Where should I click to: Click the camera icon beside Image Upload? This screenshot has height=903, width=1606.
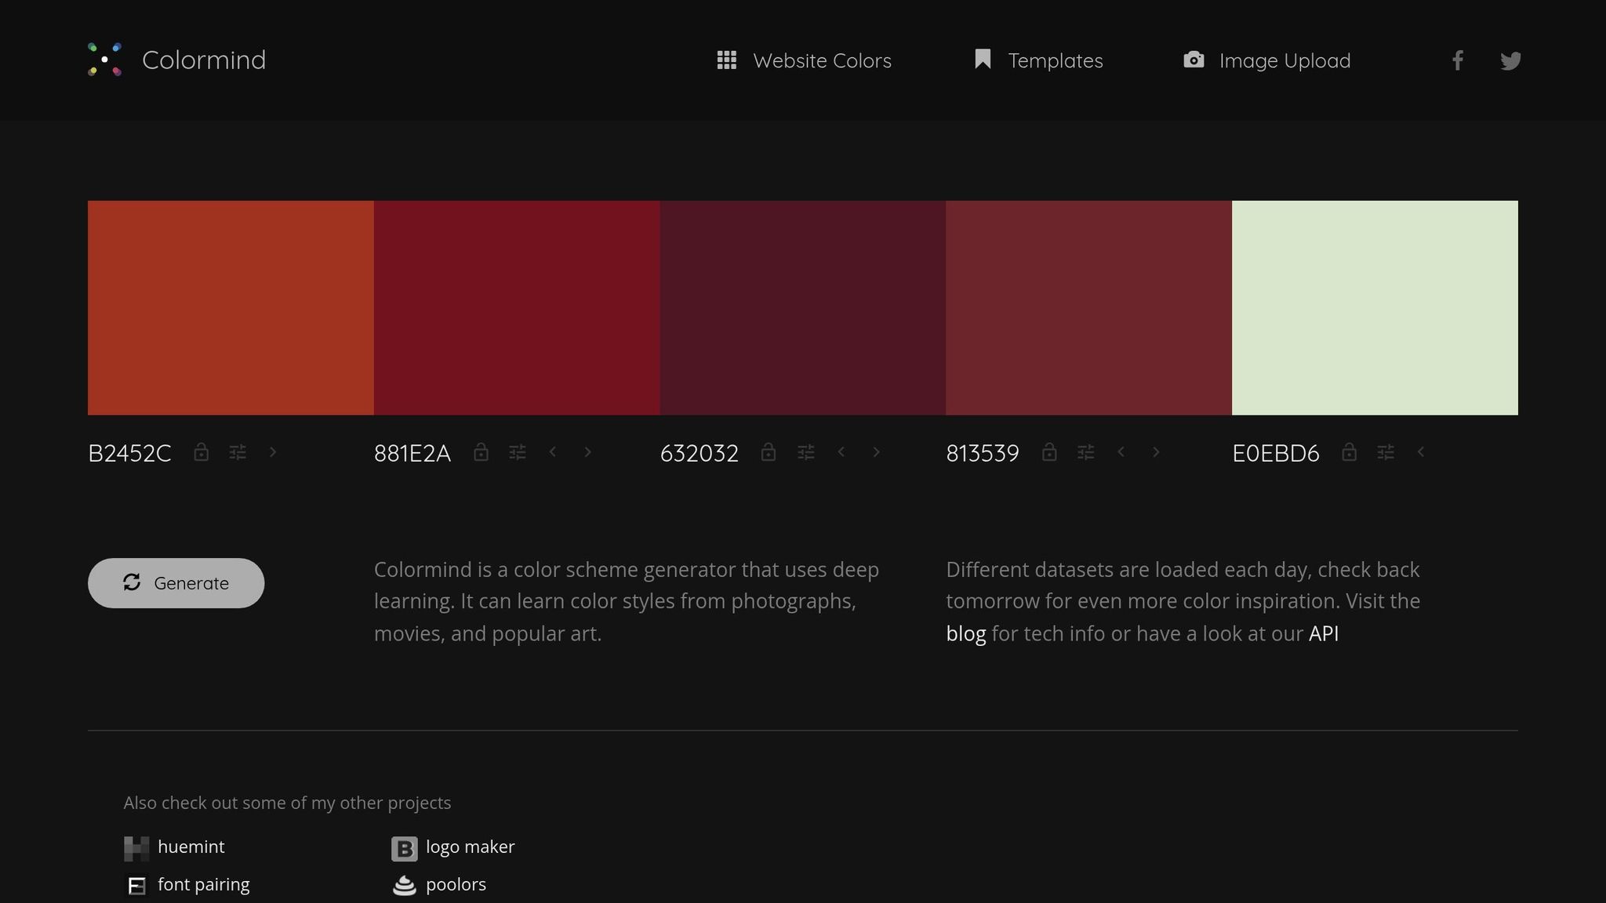(x=1194, y=60)
